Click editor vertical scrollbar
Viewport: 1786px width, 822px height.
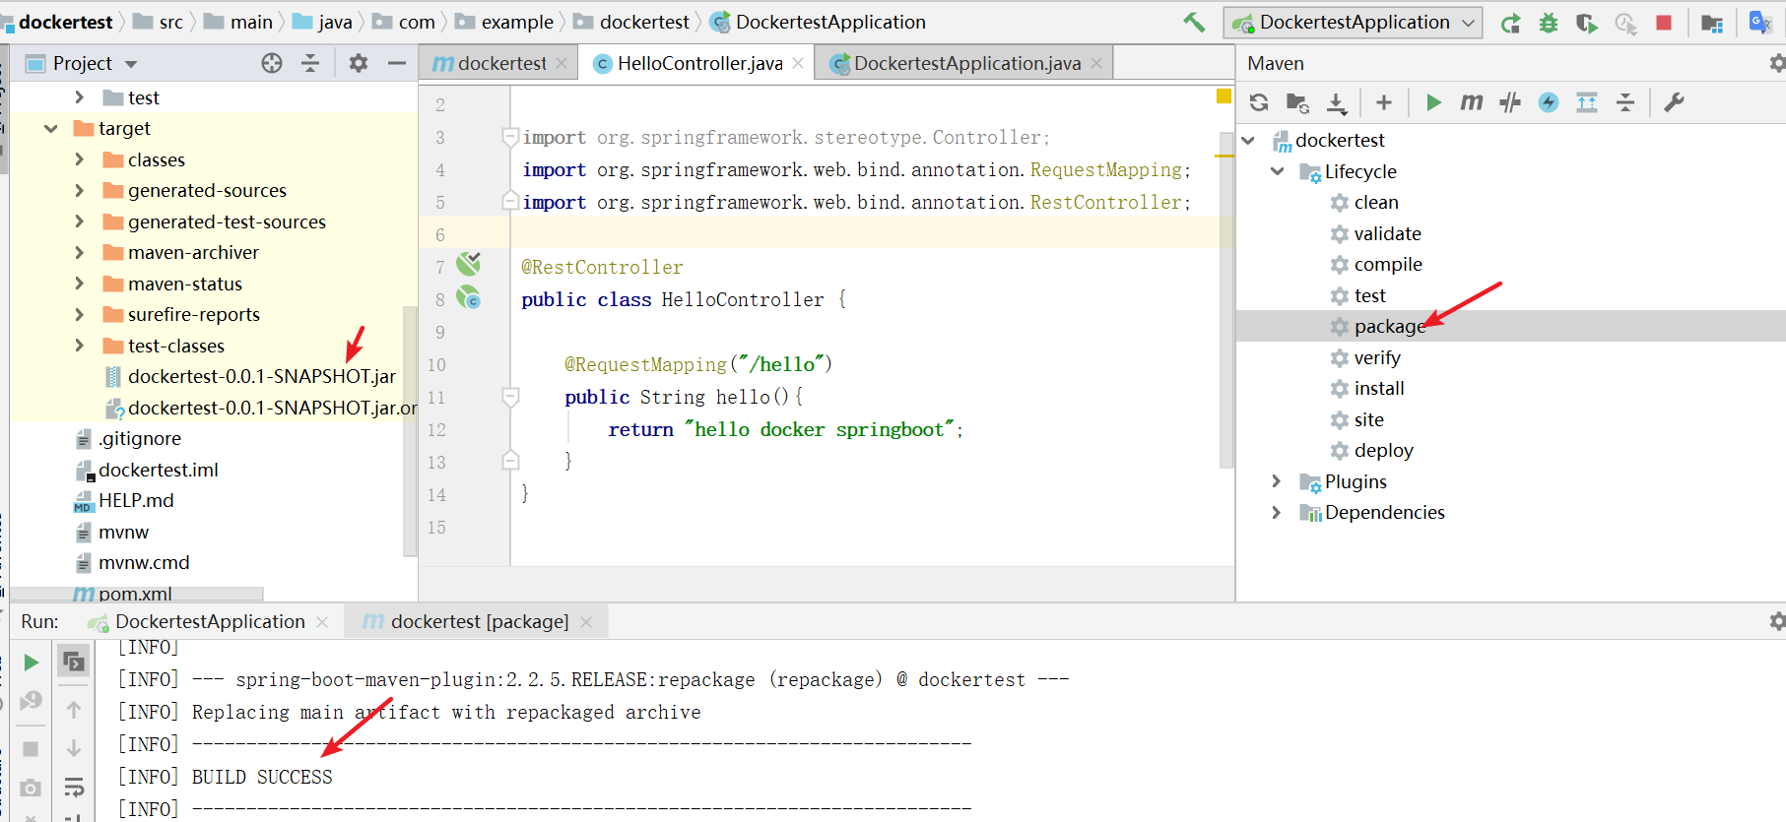pos(1226,300)
